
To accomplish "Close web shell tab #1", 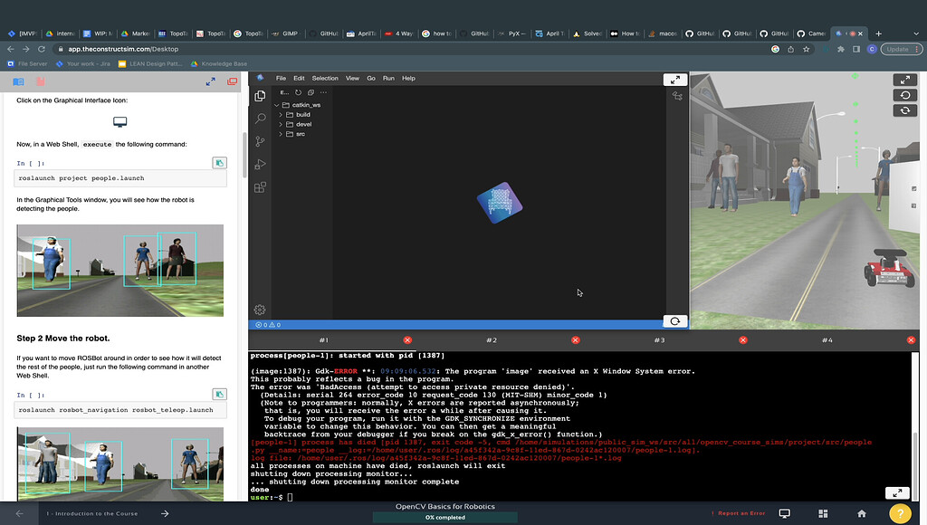I will 407,340.
